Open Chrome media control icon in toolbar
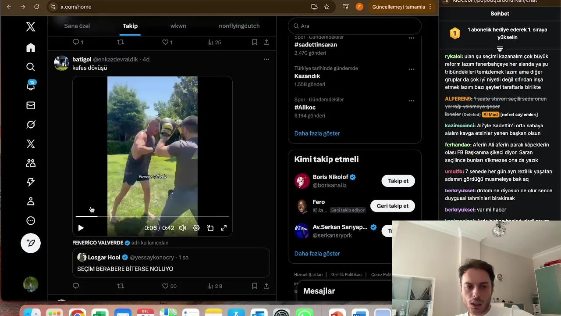 click(x=346, y=7)
